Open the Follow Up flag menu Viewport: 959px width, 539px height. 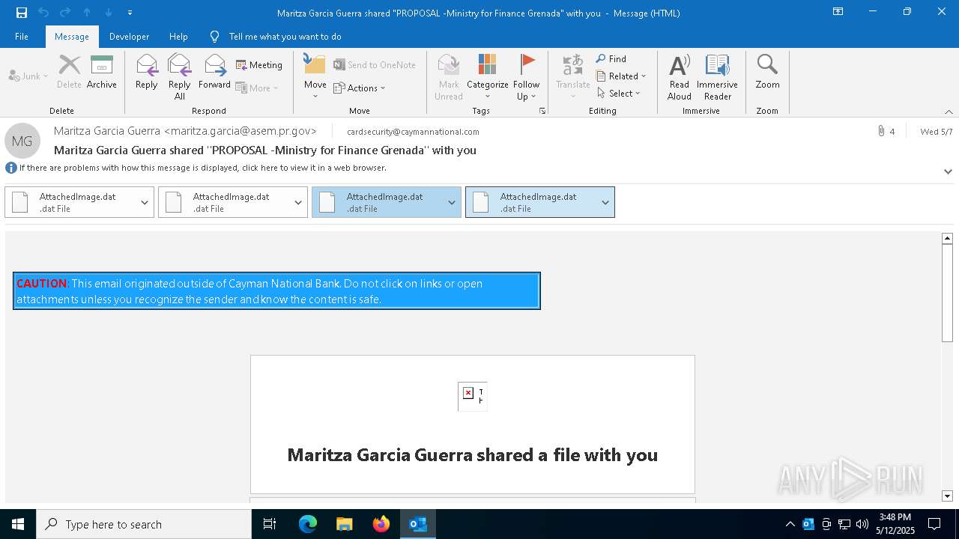click(x=527, y=76)
